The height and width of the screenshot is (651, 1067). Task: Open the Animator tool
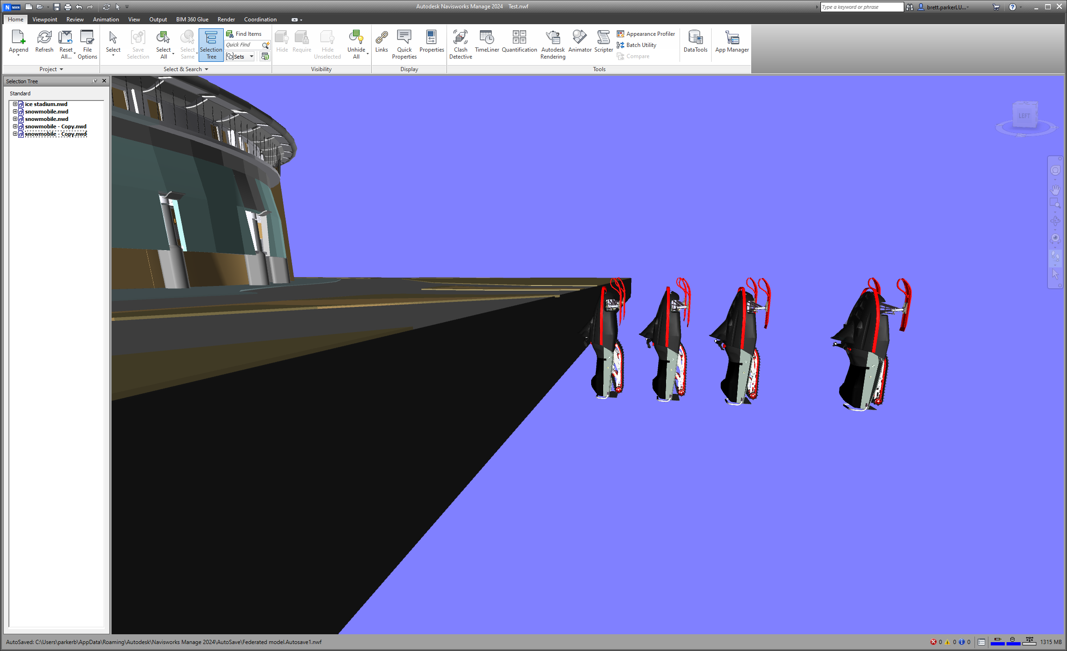pyautogui.click(x=580, y=42)
